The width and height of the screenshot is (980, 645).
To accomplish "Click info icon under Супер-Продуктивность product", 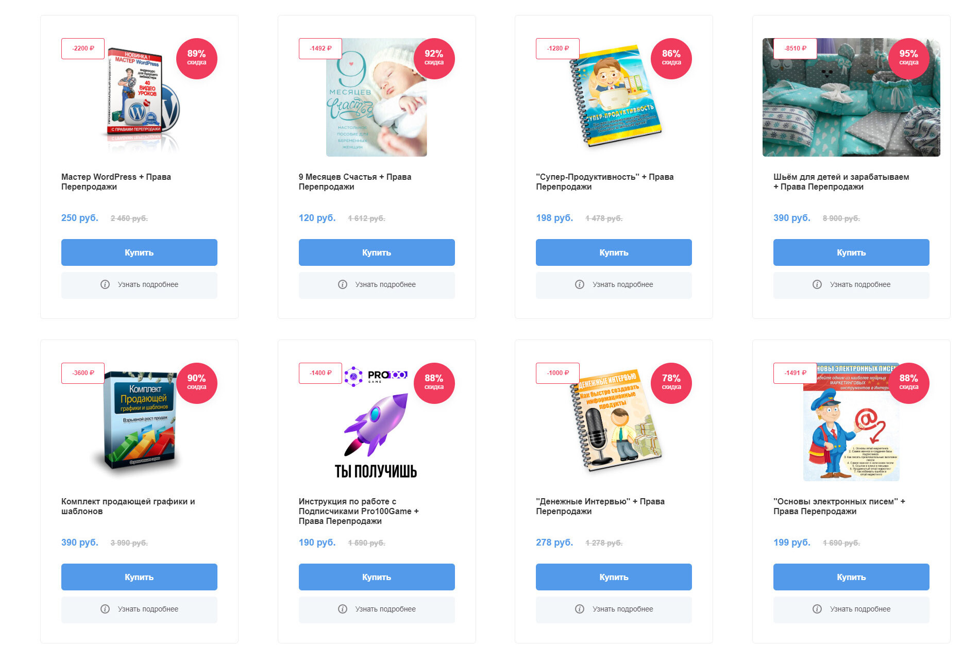I will 580,284.
